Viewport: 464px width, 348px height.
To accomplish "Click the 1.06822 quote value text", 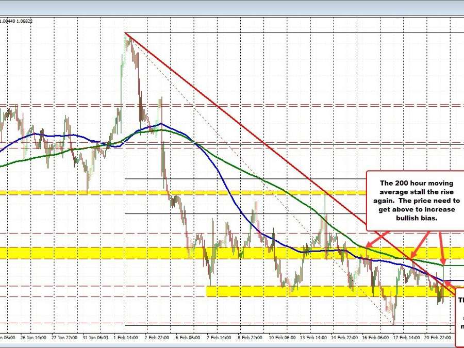I will tap(23, 22).
